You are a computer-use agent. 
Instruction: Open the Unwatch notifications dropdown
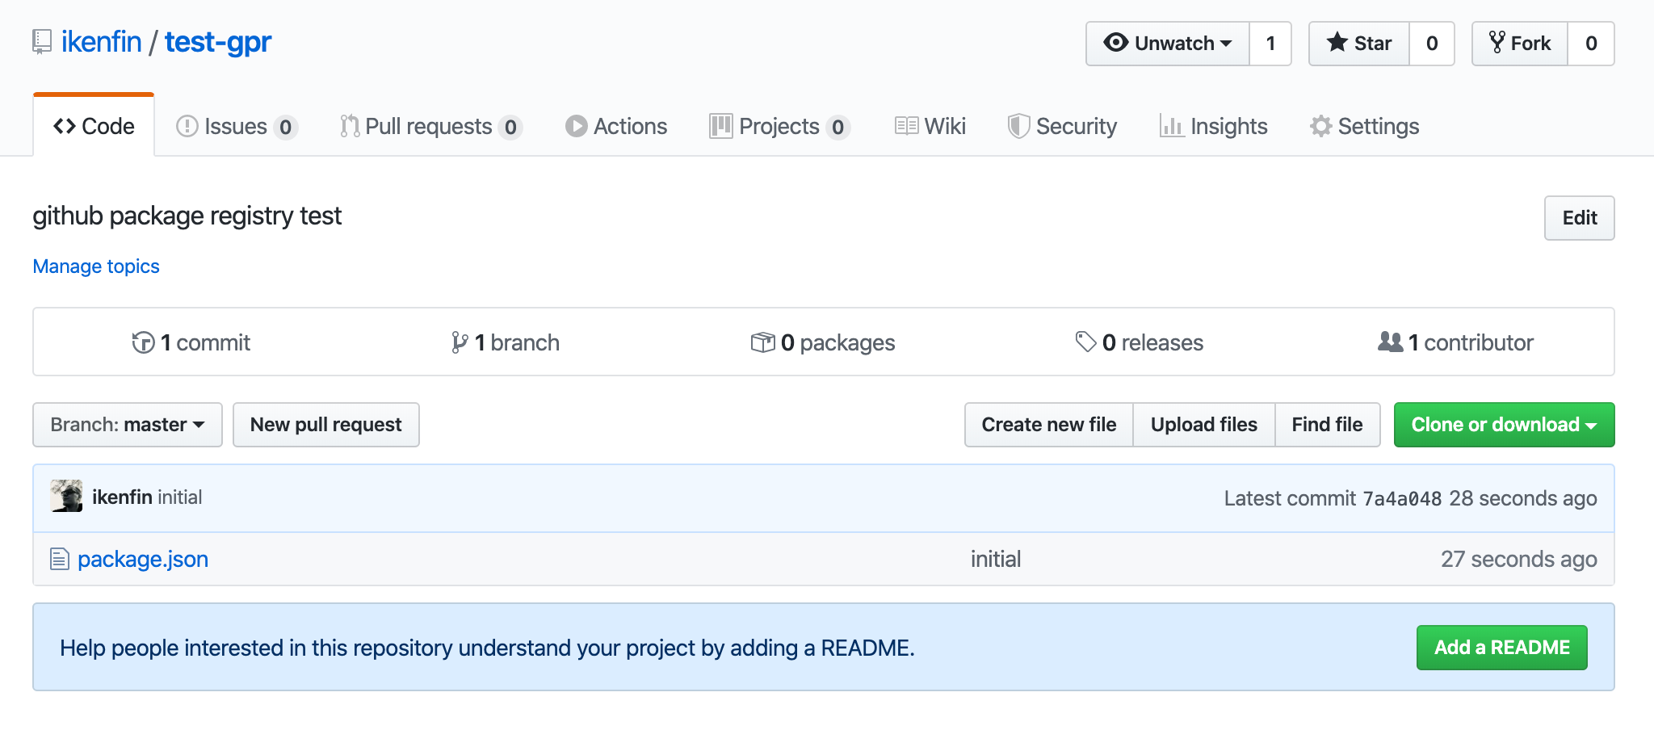click(1168, 44)
